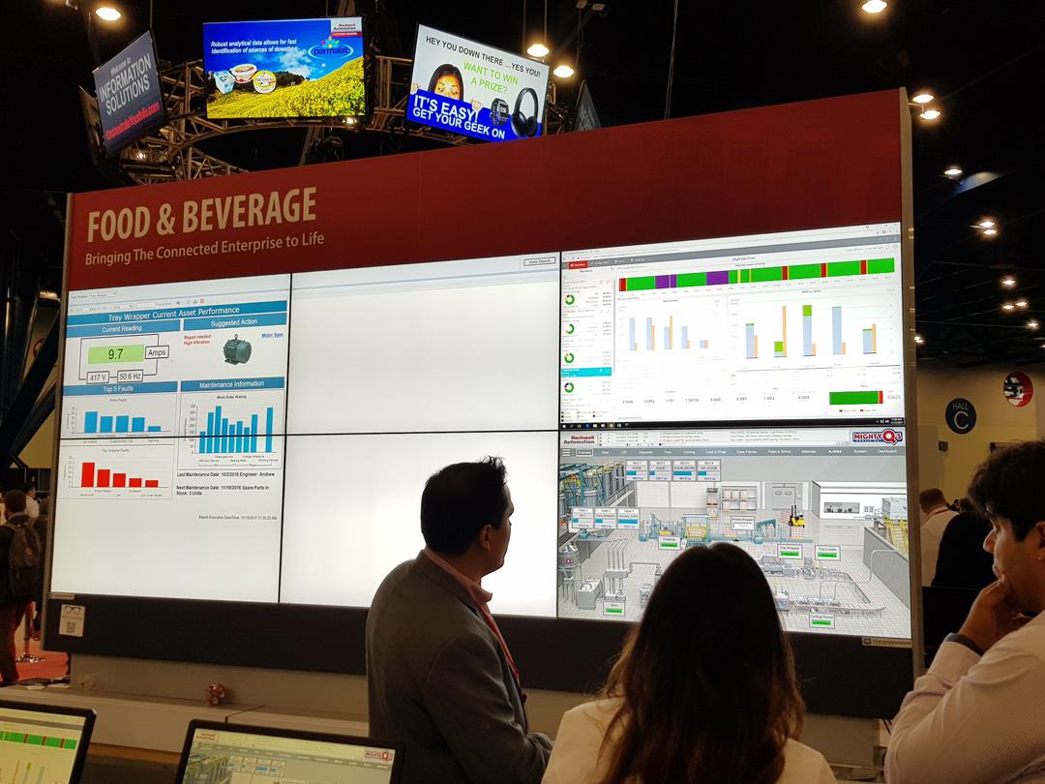The image size is (1045, 784).
Task: Click the Top 5 Faults header
Action: point(119,388)
